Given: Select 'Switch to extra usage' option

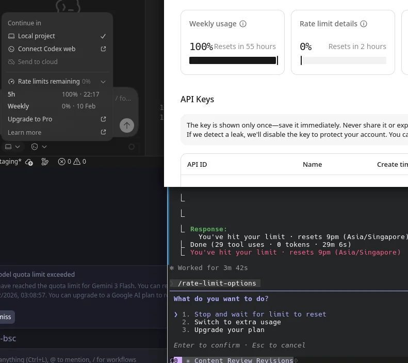Looking at the screenshot, I should click(x=238, y=322).
